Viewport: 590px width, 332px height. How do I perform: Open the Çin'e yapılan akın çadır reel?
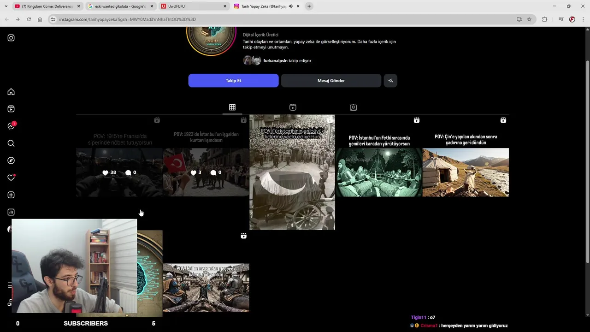click(466, 172)
